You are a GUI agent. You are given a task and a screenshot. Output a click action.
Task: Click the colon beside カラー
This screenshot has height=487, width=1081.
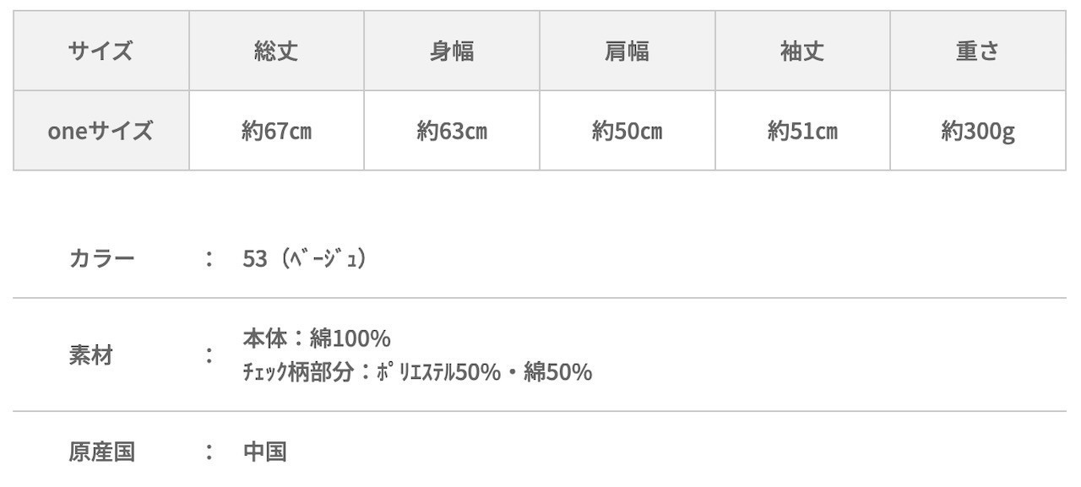coord(209,258)
